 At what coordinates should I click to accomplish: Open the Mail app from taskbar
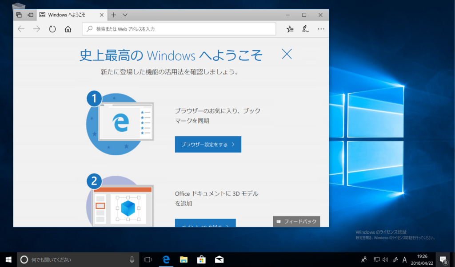point(219,260)
